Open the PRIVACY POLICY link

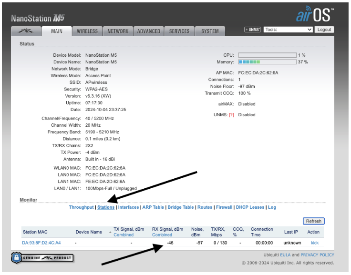click(x=317, y=255)
